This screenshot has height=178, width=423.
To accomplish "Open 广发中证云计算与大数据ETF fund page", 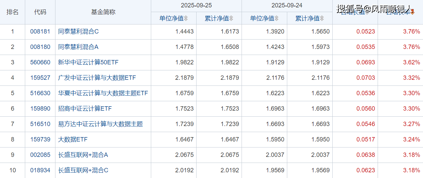I will [x=97, y=78].
